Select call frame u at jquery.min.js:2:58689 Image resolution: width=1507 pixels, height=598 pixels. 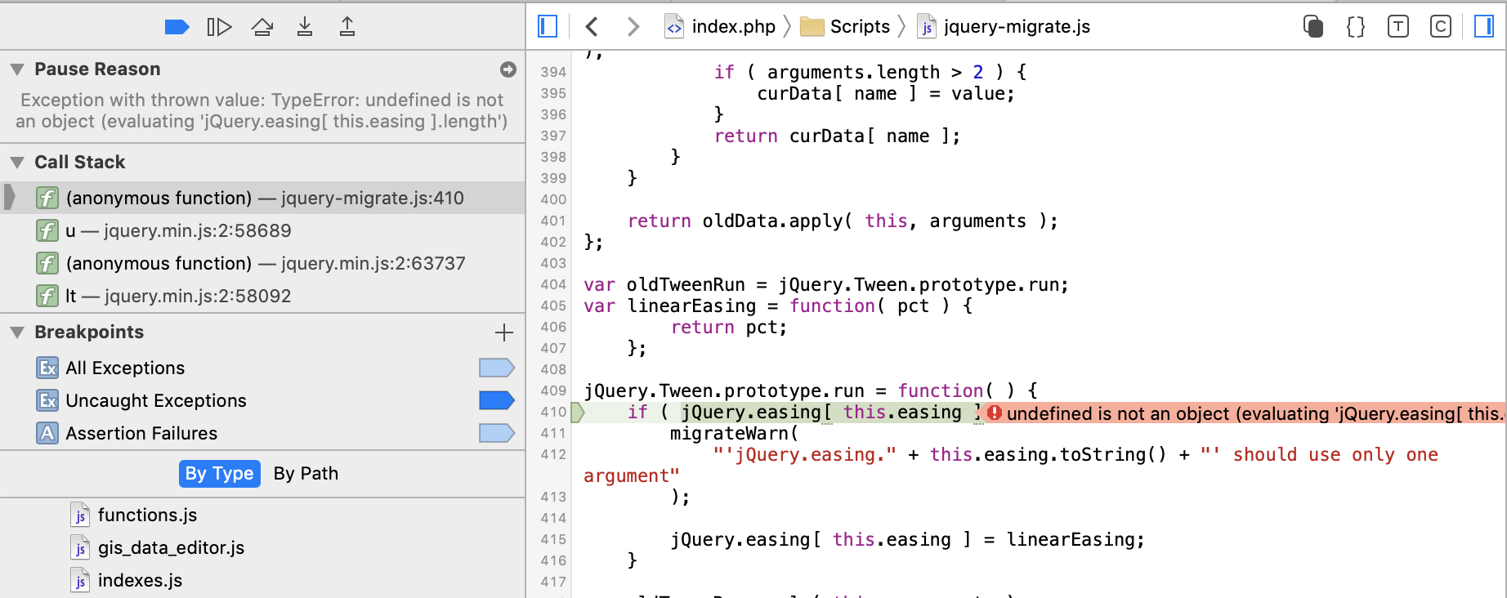[x=262, y=230]
